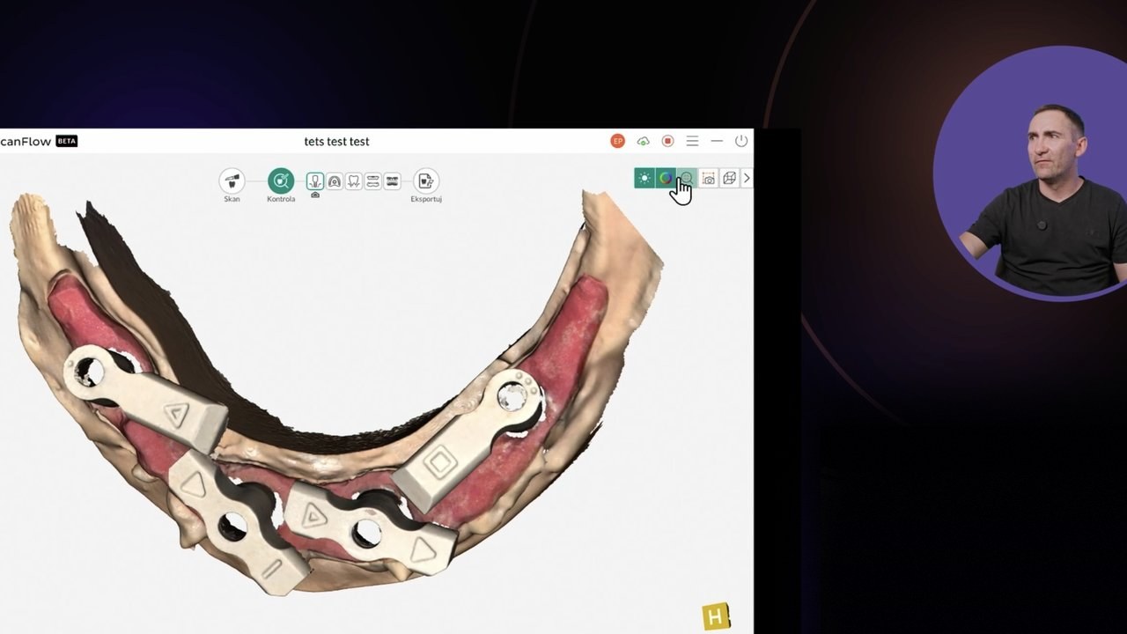Screen dimensions: 1127x634
Task: Open the Eksportuj export step
Action: pyautogui.click(x=426, y=181)
